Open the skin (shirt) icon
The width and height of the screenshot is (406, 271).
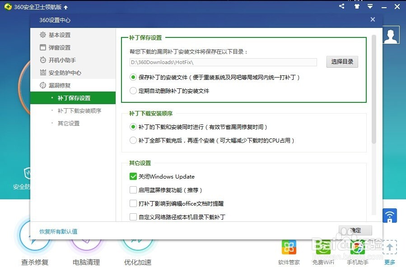point(357,6)
